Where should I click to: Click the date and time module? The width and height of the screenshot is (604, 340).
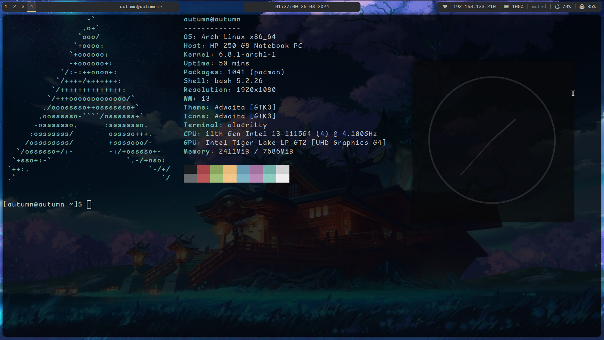click(x=302, y=7)
